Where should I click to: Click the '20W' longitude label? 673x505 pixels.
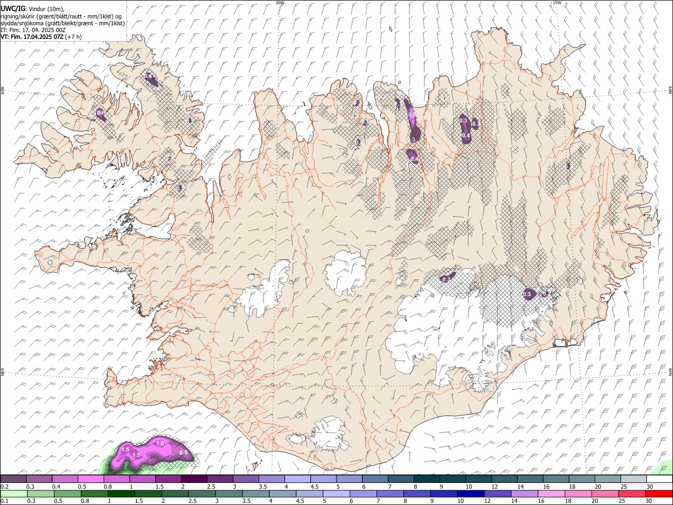[280, 3]
